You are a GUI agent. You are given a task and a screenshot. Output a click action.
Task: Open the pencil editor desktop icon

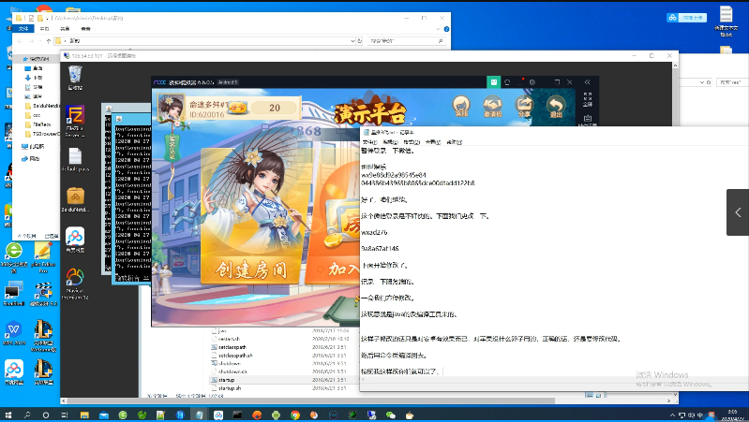(x=43, y=257)
